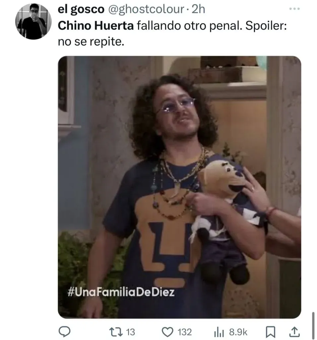The height and width of the screenshot is (340, 317).
Task: Open el gosco's profile picture
Action: [x=33, y=22]
